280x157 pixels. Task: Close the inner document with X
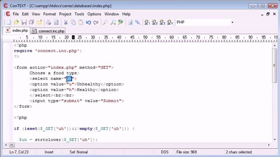click(x=274, y=14)
